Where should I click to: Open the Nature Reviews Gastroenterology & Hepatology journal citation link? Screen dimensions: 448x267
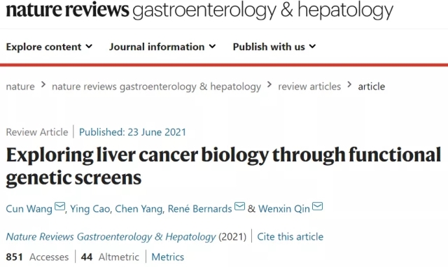111,237
